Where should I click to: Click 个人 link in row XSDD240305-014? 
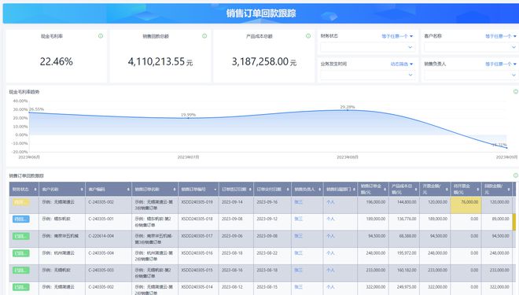coord(330,287)
